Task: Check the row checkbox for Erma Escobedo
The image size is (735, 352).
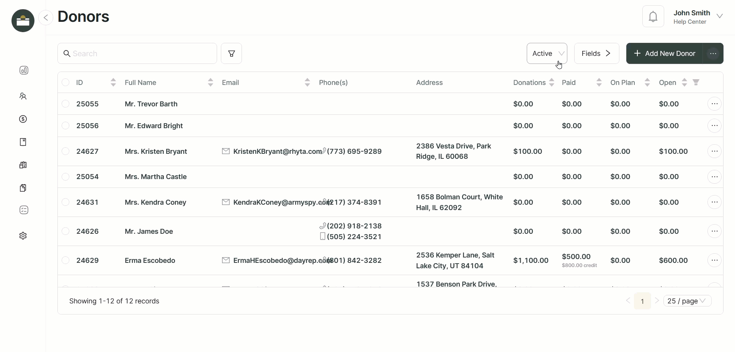Action: click(65, 261)
